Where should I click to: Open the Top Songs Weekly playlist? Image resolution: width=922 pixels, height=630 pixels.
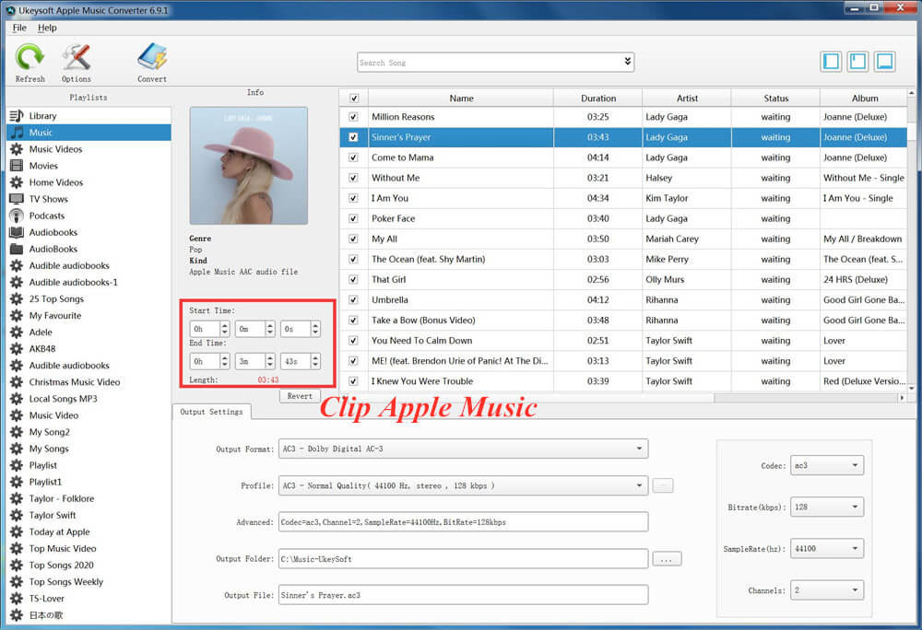click(x=65, y=582)
